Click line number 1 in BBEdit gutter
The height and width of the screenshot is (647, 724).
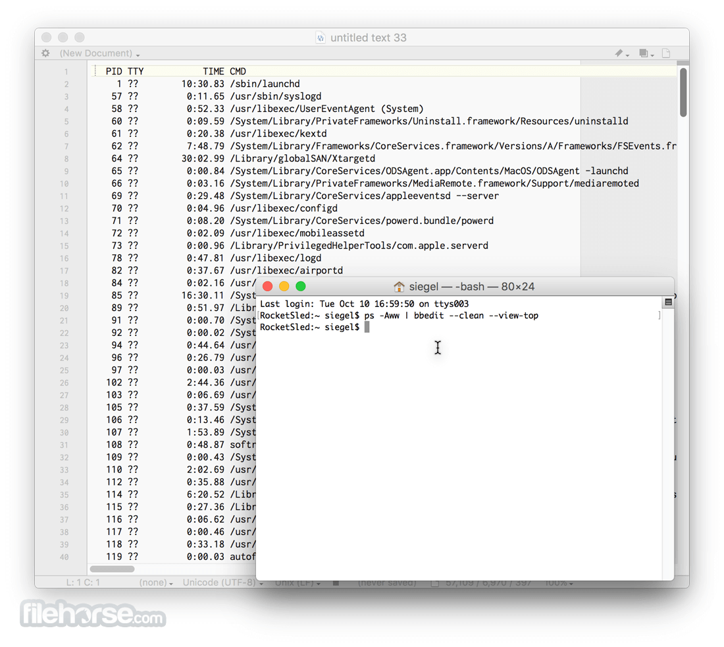[x=66, y=72]
